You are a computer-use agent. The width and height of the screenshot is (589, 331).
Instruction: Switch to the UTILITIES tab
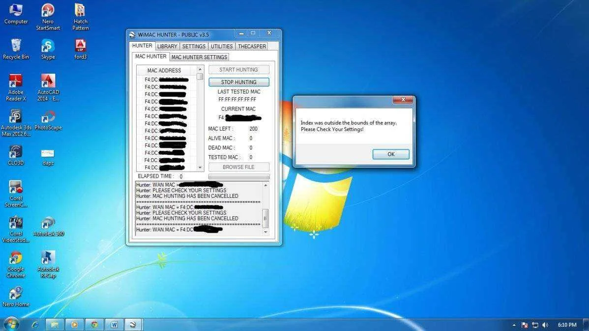222,46
